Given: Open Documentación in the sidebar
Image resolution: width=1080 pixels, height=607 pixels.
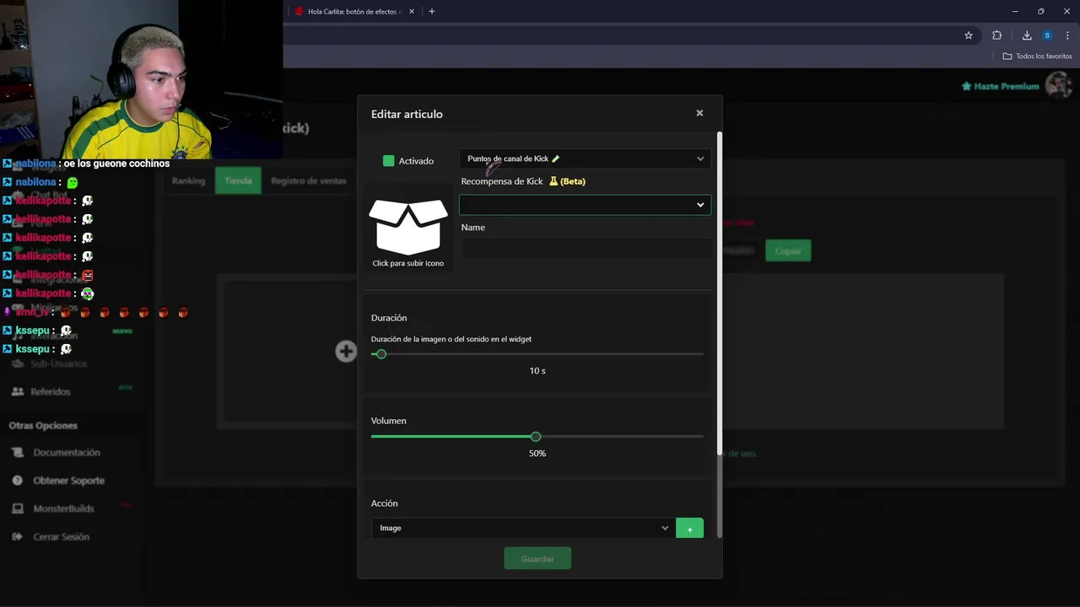Looking at the screenshot, I should point(66,453).
